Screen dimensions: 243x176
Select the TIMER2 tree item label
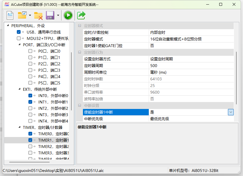pos(53,147)
